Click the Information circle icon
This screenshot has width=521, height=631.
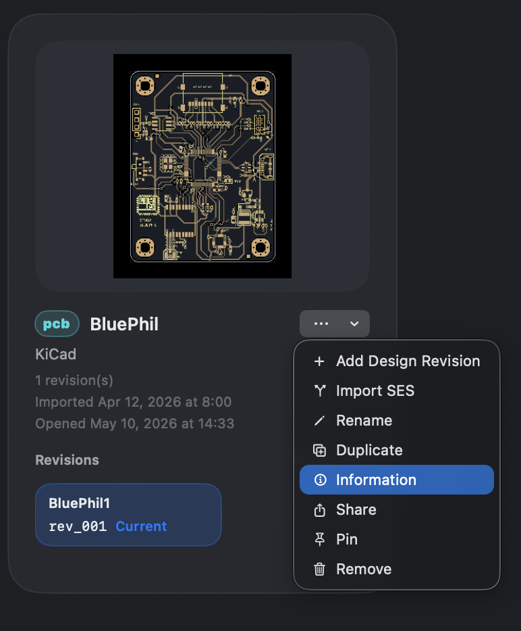320,480
